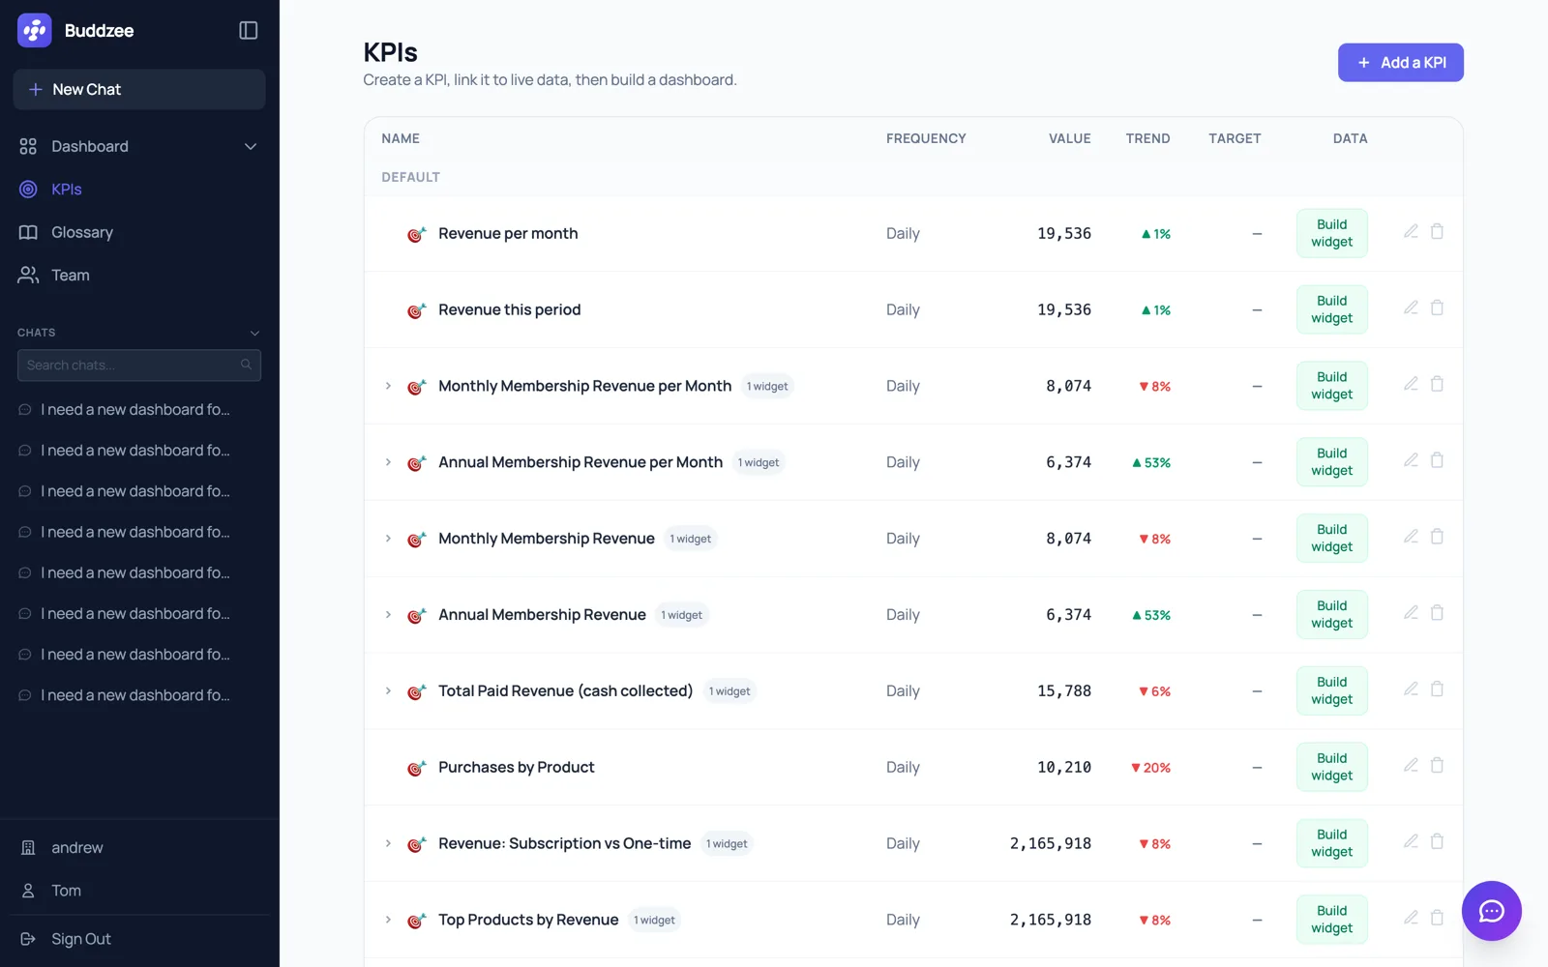Screen dimensions: 1548x967
Task: Open the andrew organization entry
Action: click(x=139, y=848)
